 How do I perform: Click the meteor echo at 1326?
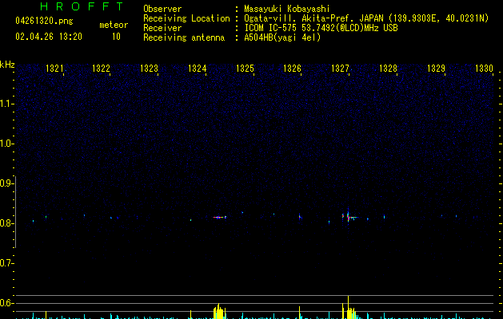[300, 217]
